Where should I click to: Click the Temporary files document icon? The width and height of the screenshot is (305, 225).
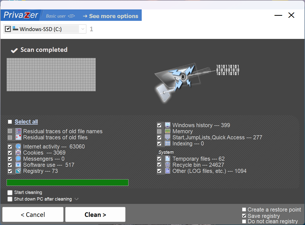tap(168, 159)
